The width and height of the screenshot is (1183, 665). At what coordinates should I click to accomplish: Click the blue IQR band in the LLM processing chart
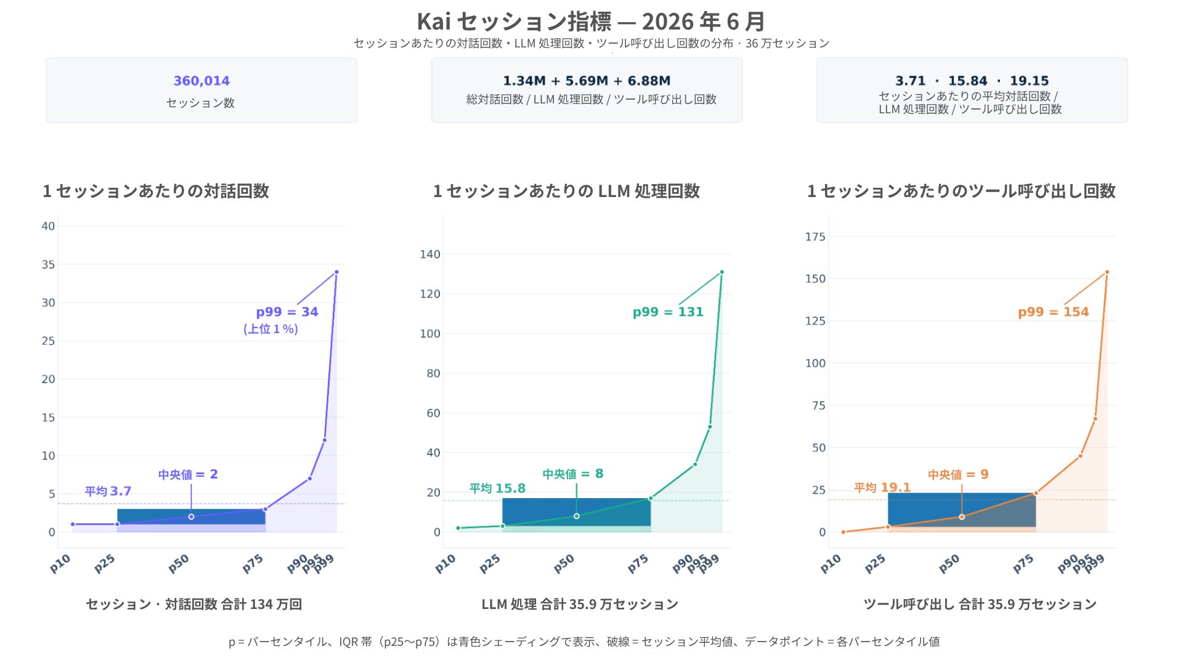click(577, 512)
